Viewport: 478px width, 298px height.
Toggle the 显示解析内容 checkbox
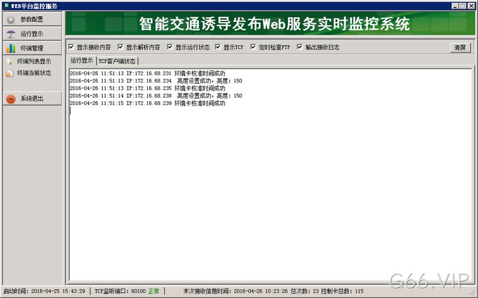pos(120,47)
